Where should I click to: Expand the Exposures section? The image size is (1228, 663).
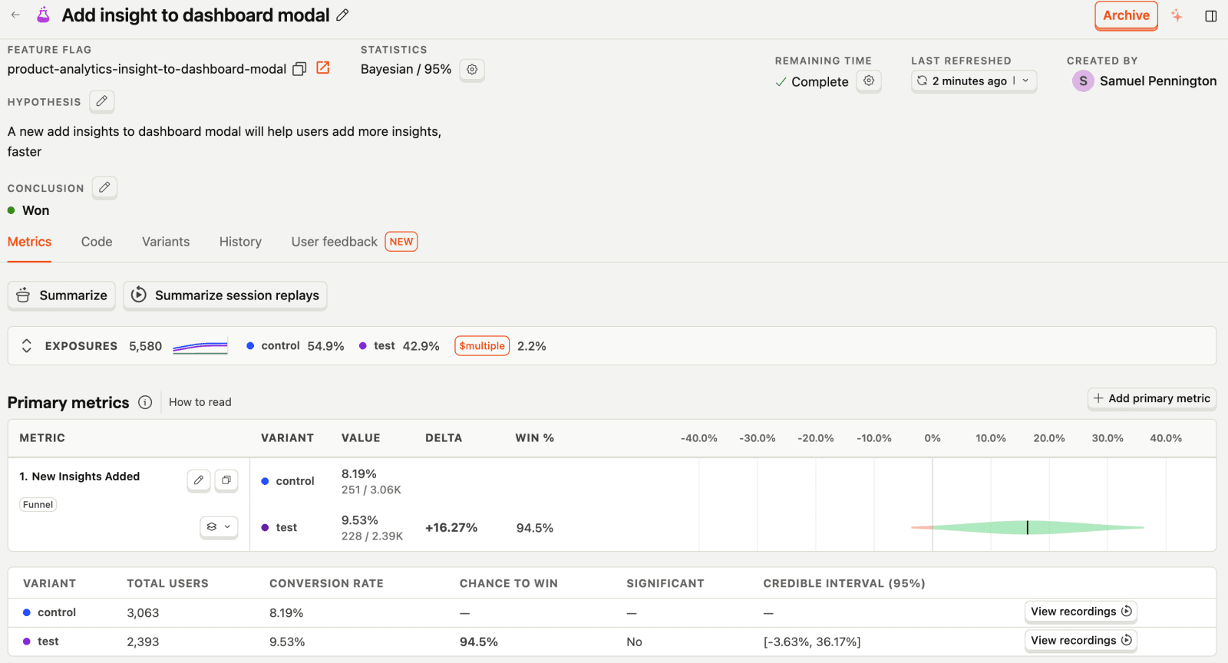point(27,346)
